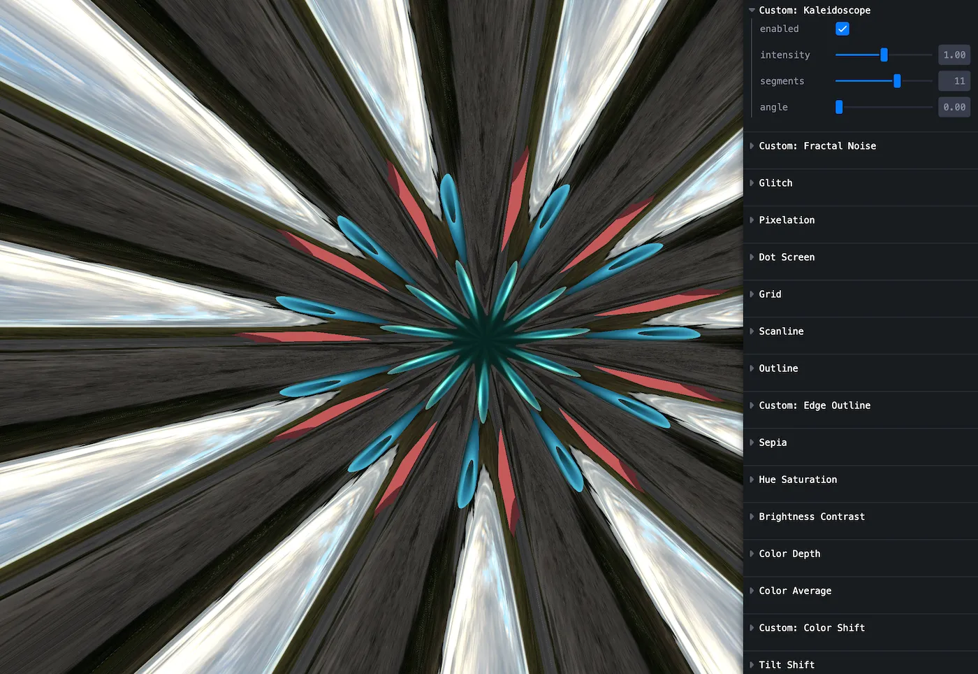Viewport: 978px width, 674px height.
Task: Open the Color Depth effect panel
Action: point(789,554)
